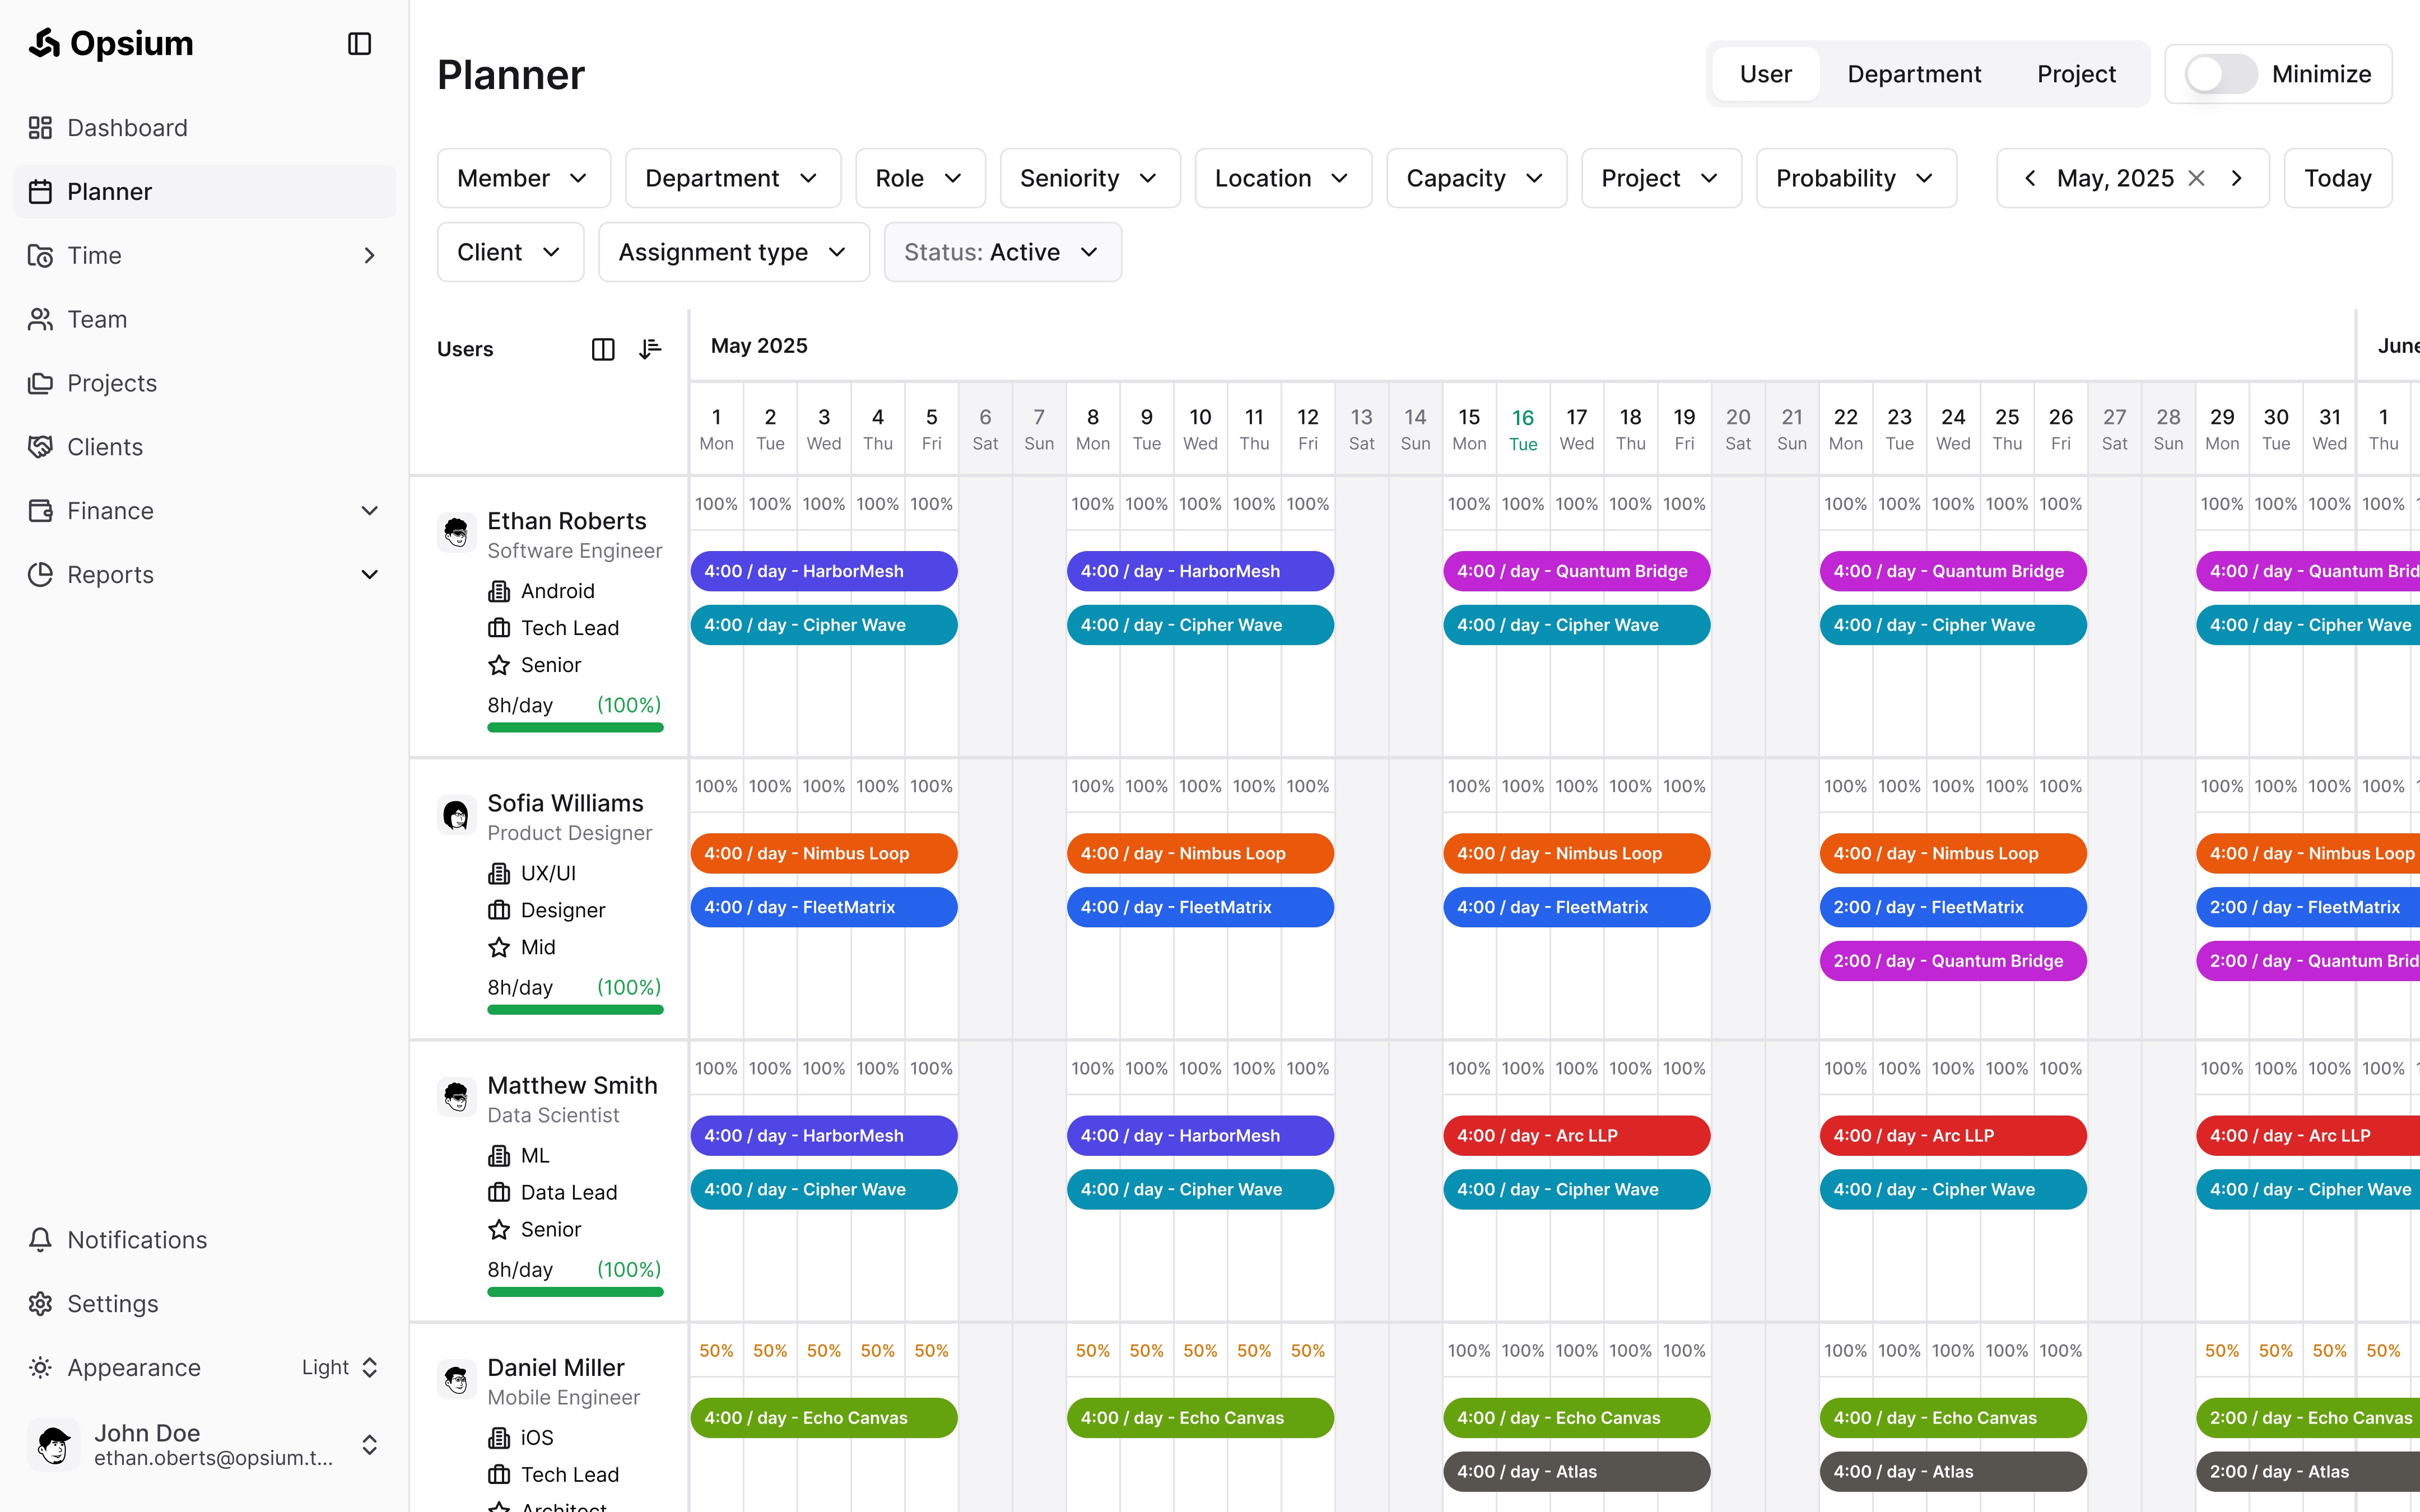
Task: Collapse the sidebar with the panel icon
Action: [359, 43]
